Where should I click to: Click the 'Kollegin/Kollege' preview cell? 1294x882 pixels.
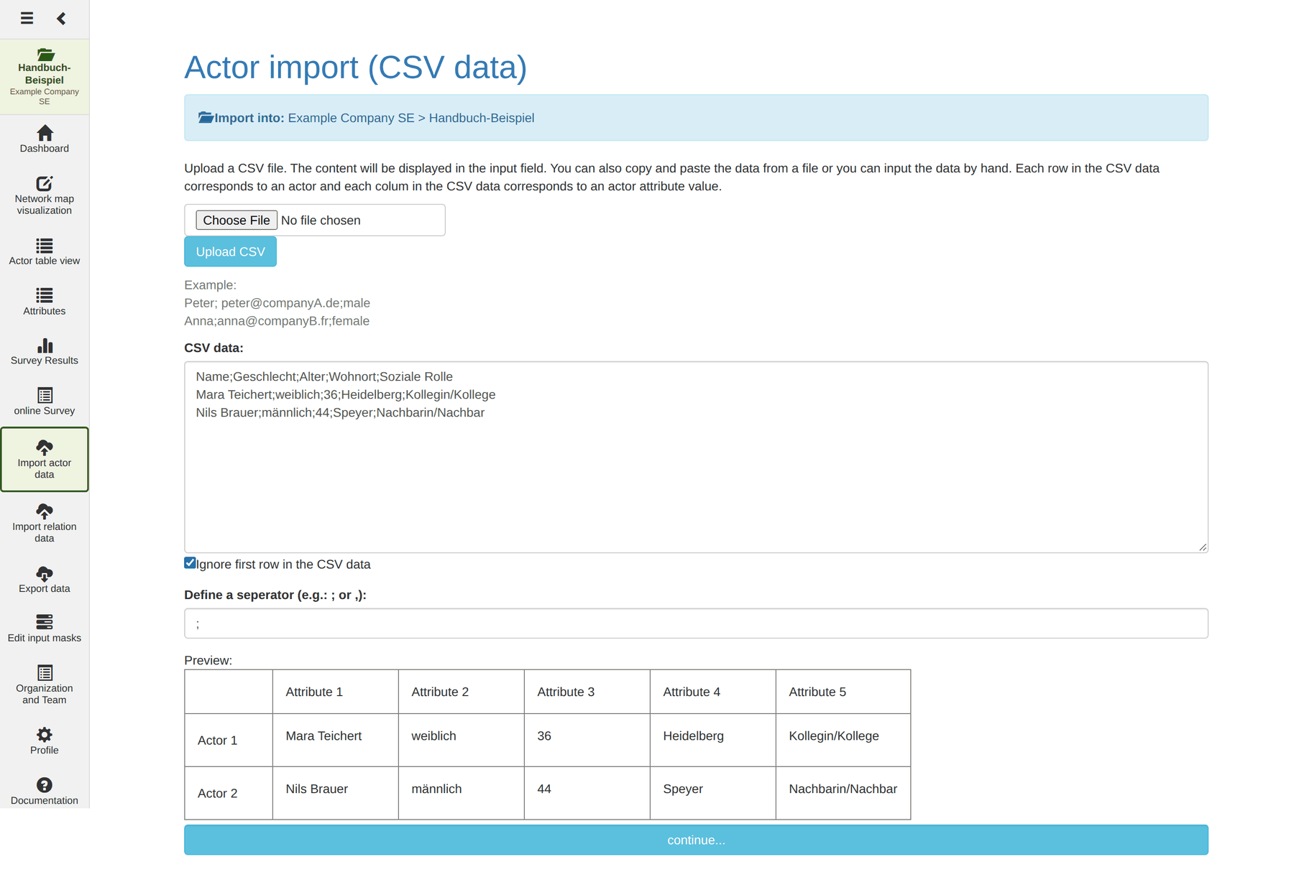[x=843, y=740]
